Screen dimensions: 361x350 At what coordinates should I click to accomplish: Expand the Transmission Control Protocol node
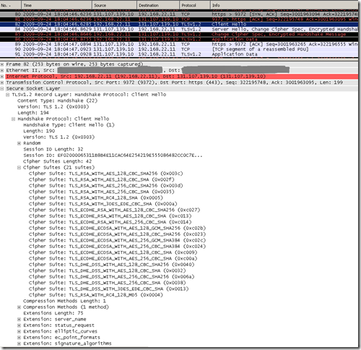point(2,82)
